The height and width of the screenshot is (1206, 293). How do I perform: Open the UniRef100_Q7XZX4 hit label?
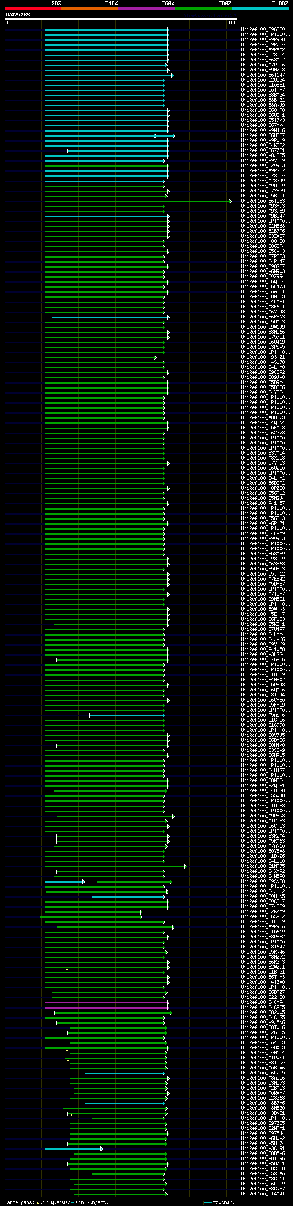pyautogui.click(x=263, y=55)
